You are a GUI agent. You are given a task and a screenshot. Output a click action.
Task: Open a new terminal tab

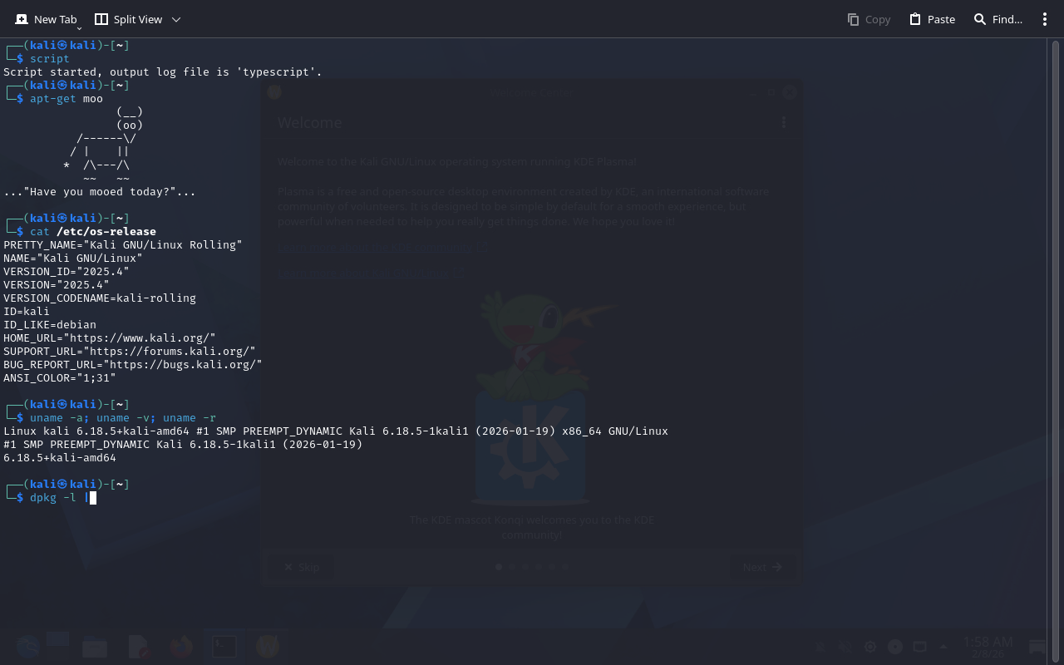click(46, 19)
